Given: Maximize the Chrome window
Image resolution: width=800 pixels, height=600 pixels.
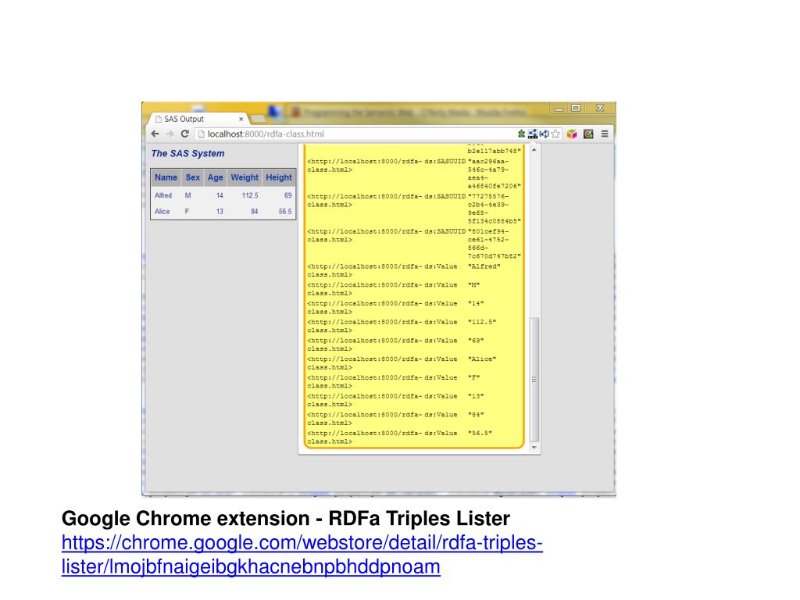Looking at the screenshot, I should 576,108.
